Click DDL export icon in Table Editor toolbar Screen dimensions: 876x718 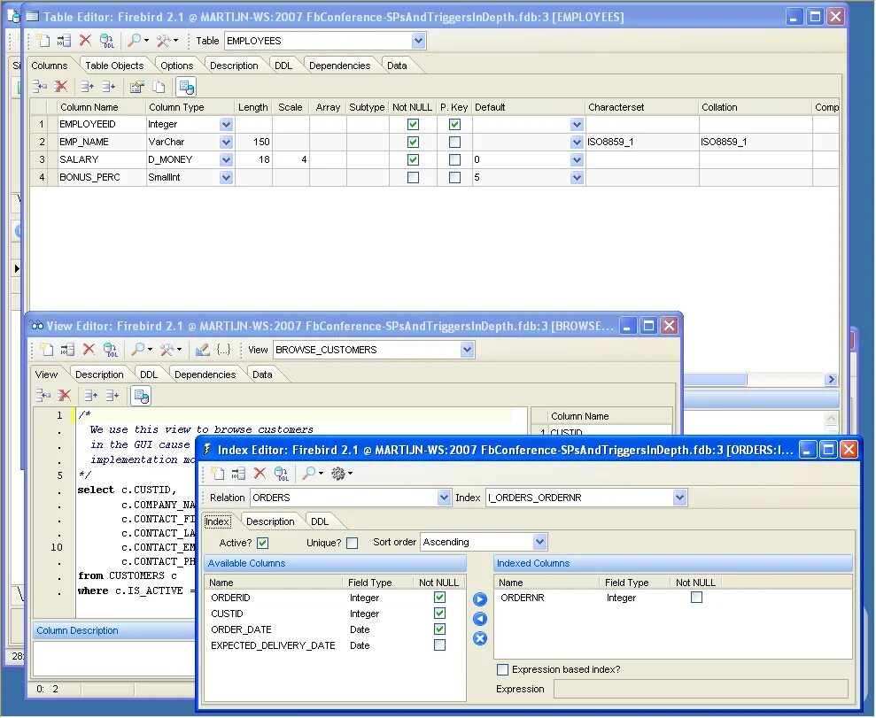click(106, 41)
